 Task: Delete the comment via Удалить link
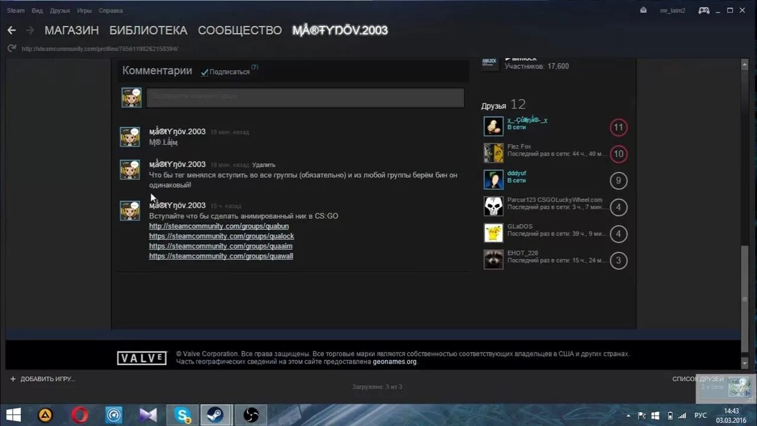tap(263, 165)
